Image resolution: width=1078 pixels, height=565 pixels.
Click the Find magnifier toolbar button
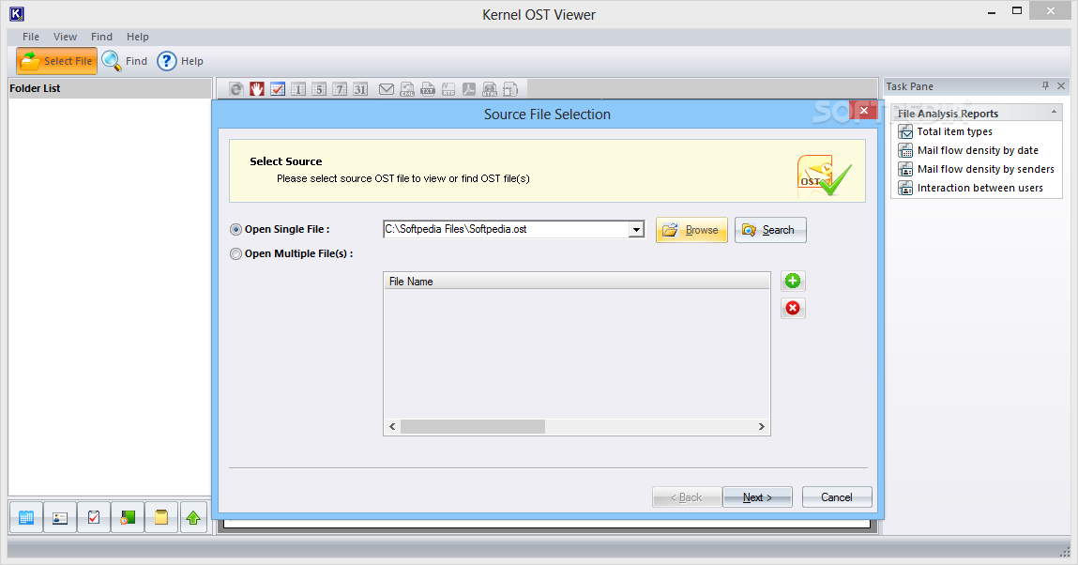(125, 61)
